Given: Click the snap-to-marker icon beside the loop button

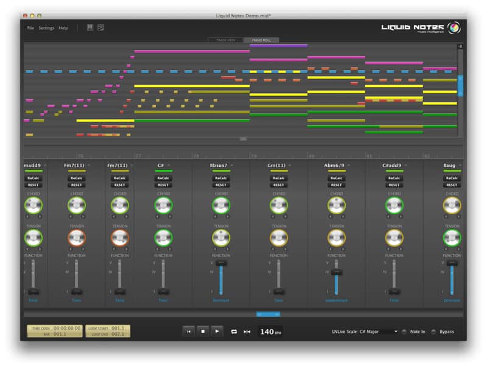Looking at the screenshot, I should (x=247, y=332).
